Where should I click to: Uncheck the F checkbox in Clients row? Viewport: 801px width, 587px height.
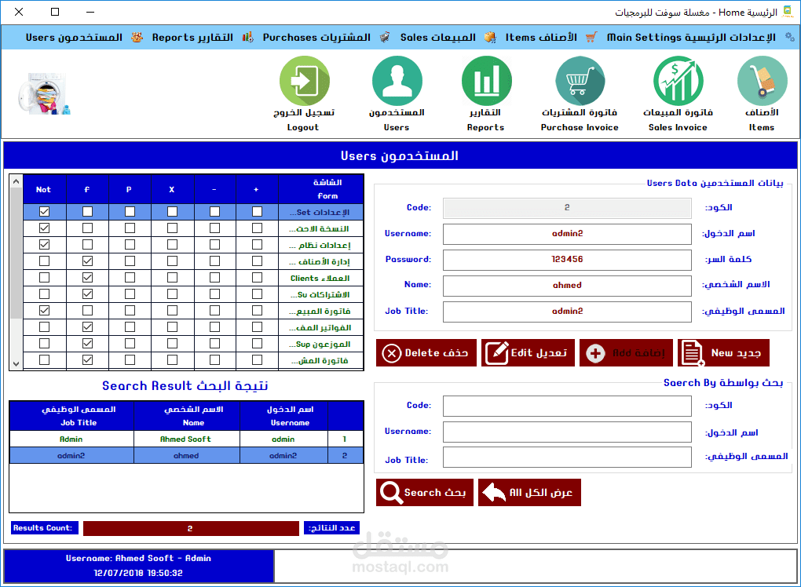tap(87, 277)
